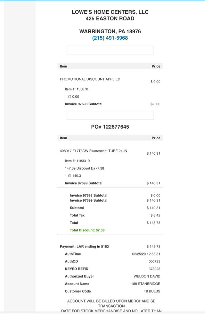The height and width of the screenshot is (314, 205).
Task: Call the store phone number (215) 491-5968
Action: click(x=110, y=38)
